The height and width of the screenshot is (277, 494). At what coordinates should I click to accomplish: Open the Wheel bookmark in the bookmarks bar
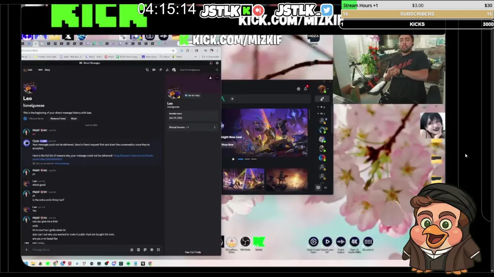178,57
